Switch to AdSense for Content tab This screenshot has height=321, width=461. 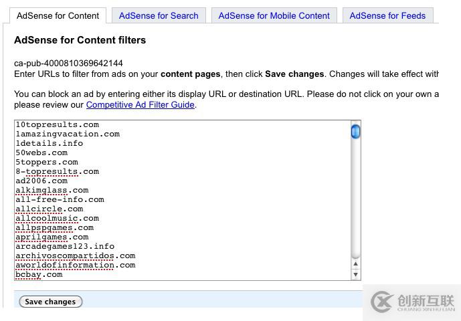point(58,15)
